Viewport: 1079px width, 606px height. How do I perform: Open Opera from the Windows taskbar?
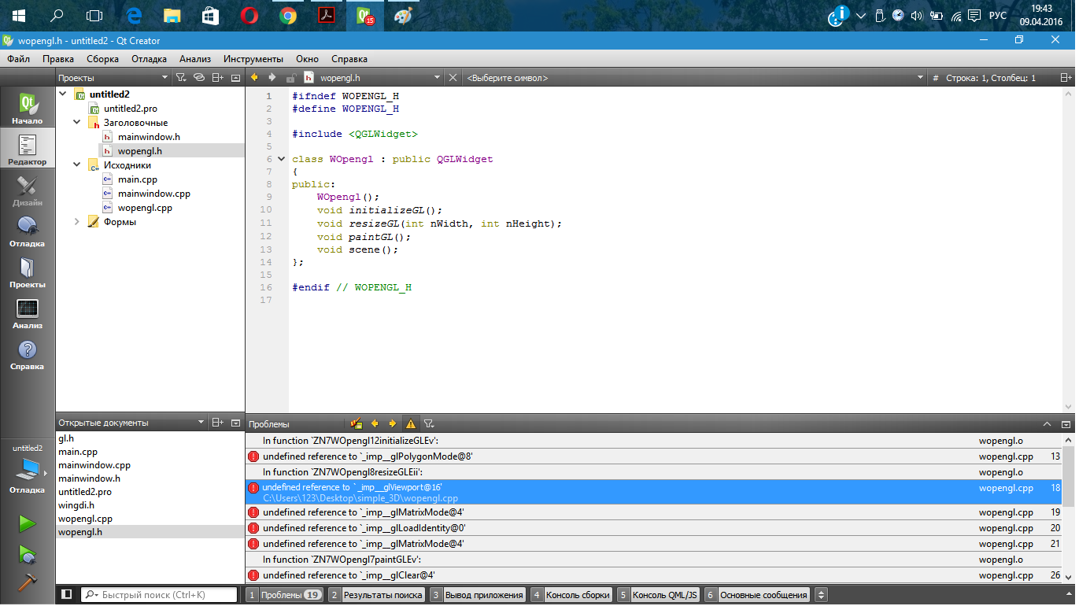pyautogui.click(x=249, y=16)
